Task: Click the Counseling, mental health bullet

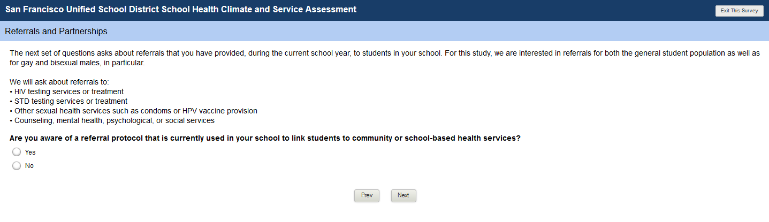Action: 113,120
